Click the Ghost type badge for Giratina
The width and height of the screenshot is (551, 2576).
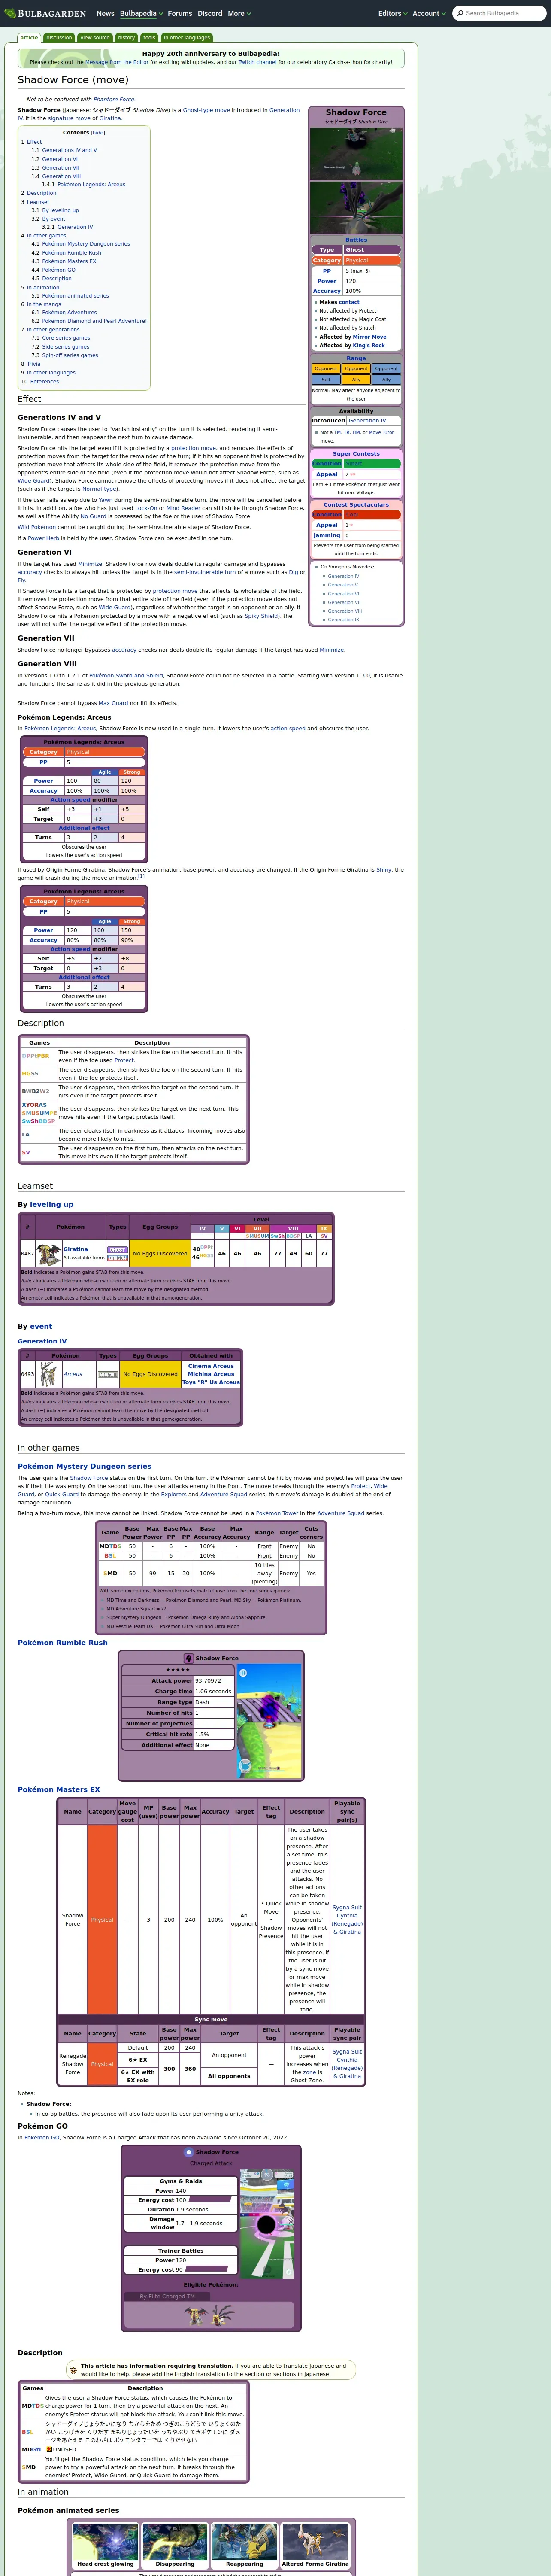pos(117,1249)
